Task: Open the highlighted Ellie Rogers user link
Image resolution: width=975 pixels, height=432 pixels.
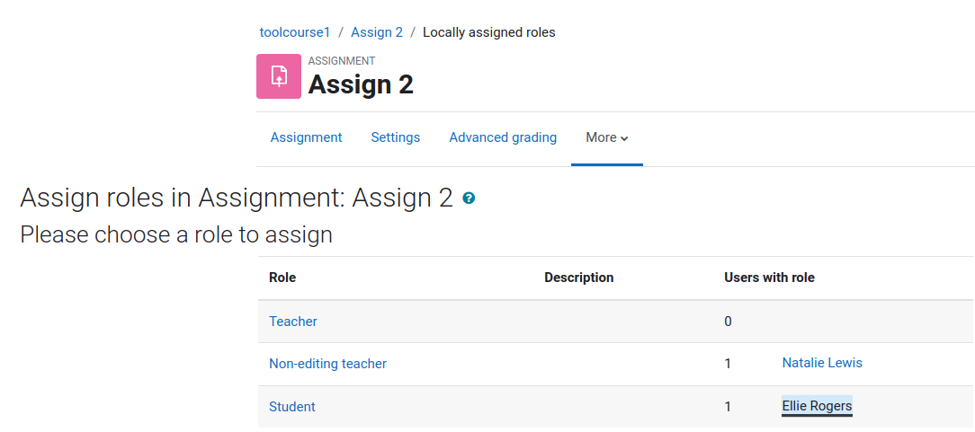Action: coord(817,406)
